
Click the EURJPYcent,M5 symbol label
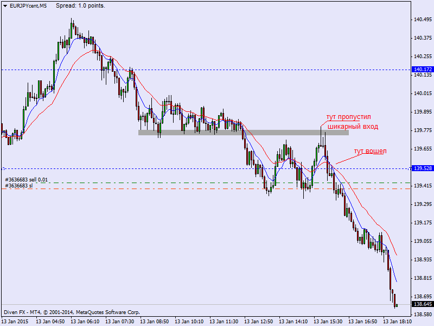pyautogui.click(x=28, y=6)
